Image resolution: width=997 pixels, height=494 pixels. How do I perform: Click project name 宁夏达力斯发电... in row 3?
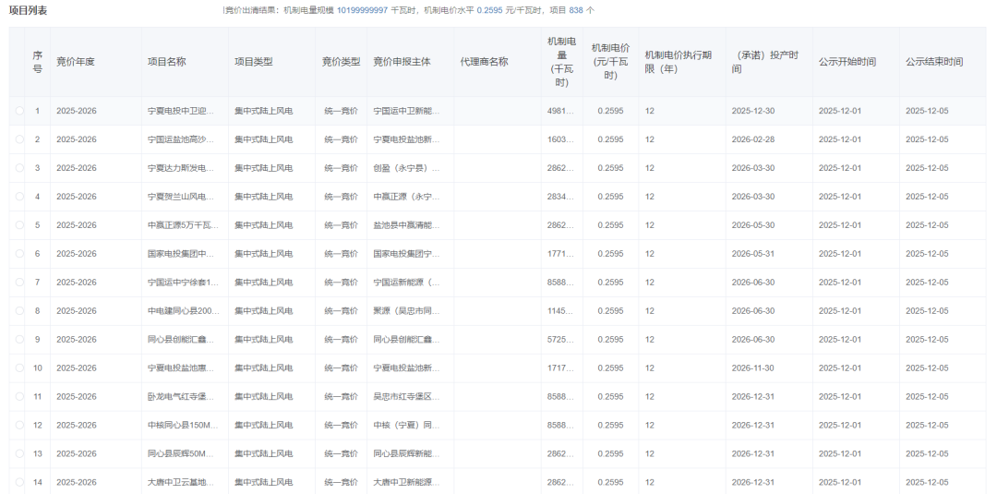tap(181, 168)
